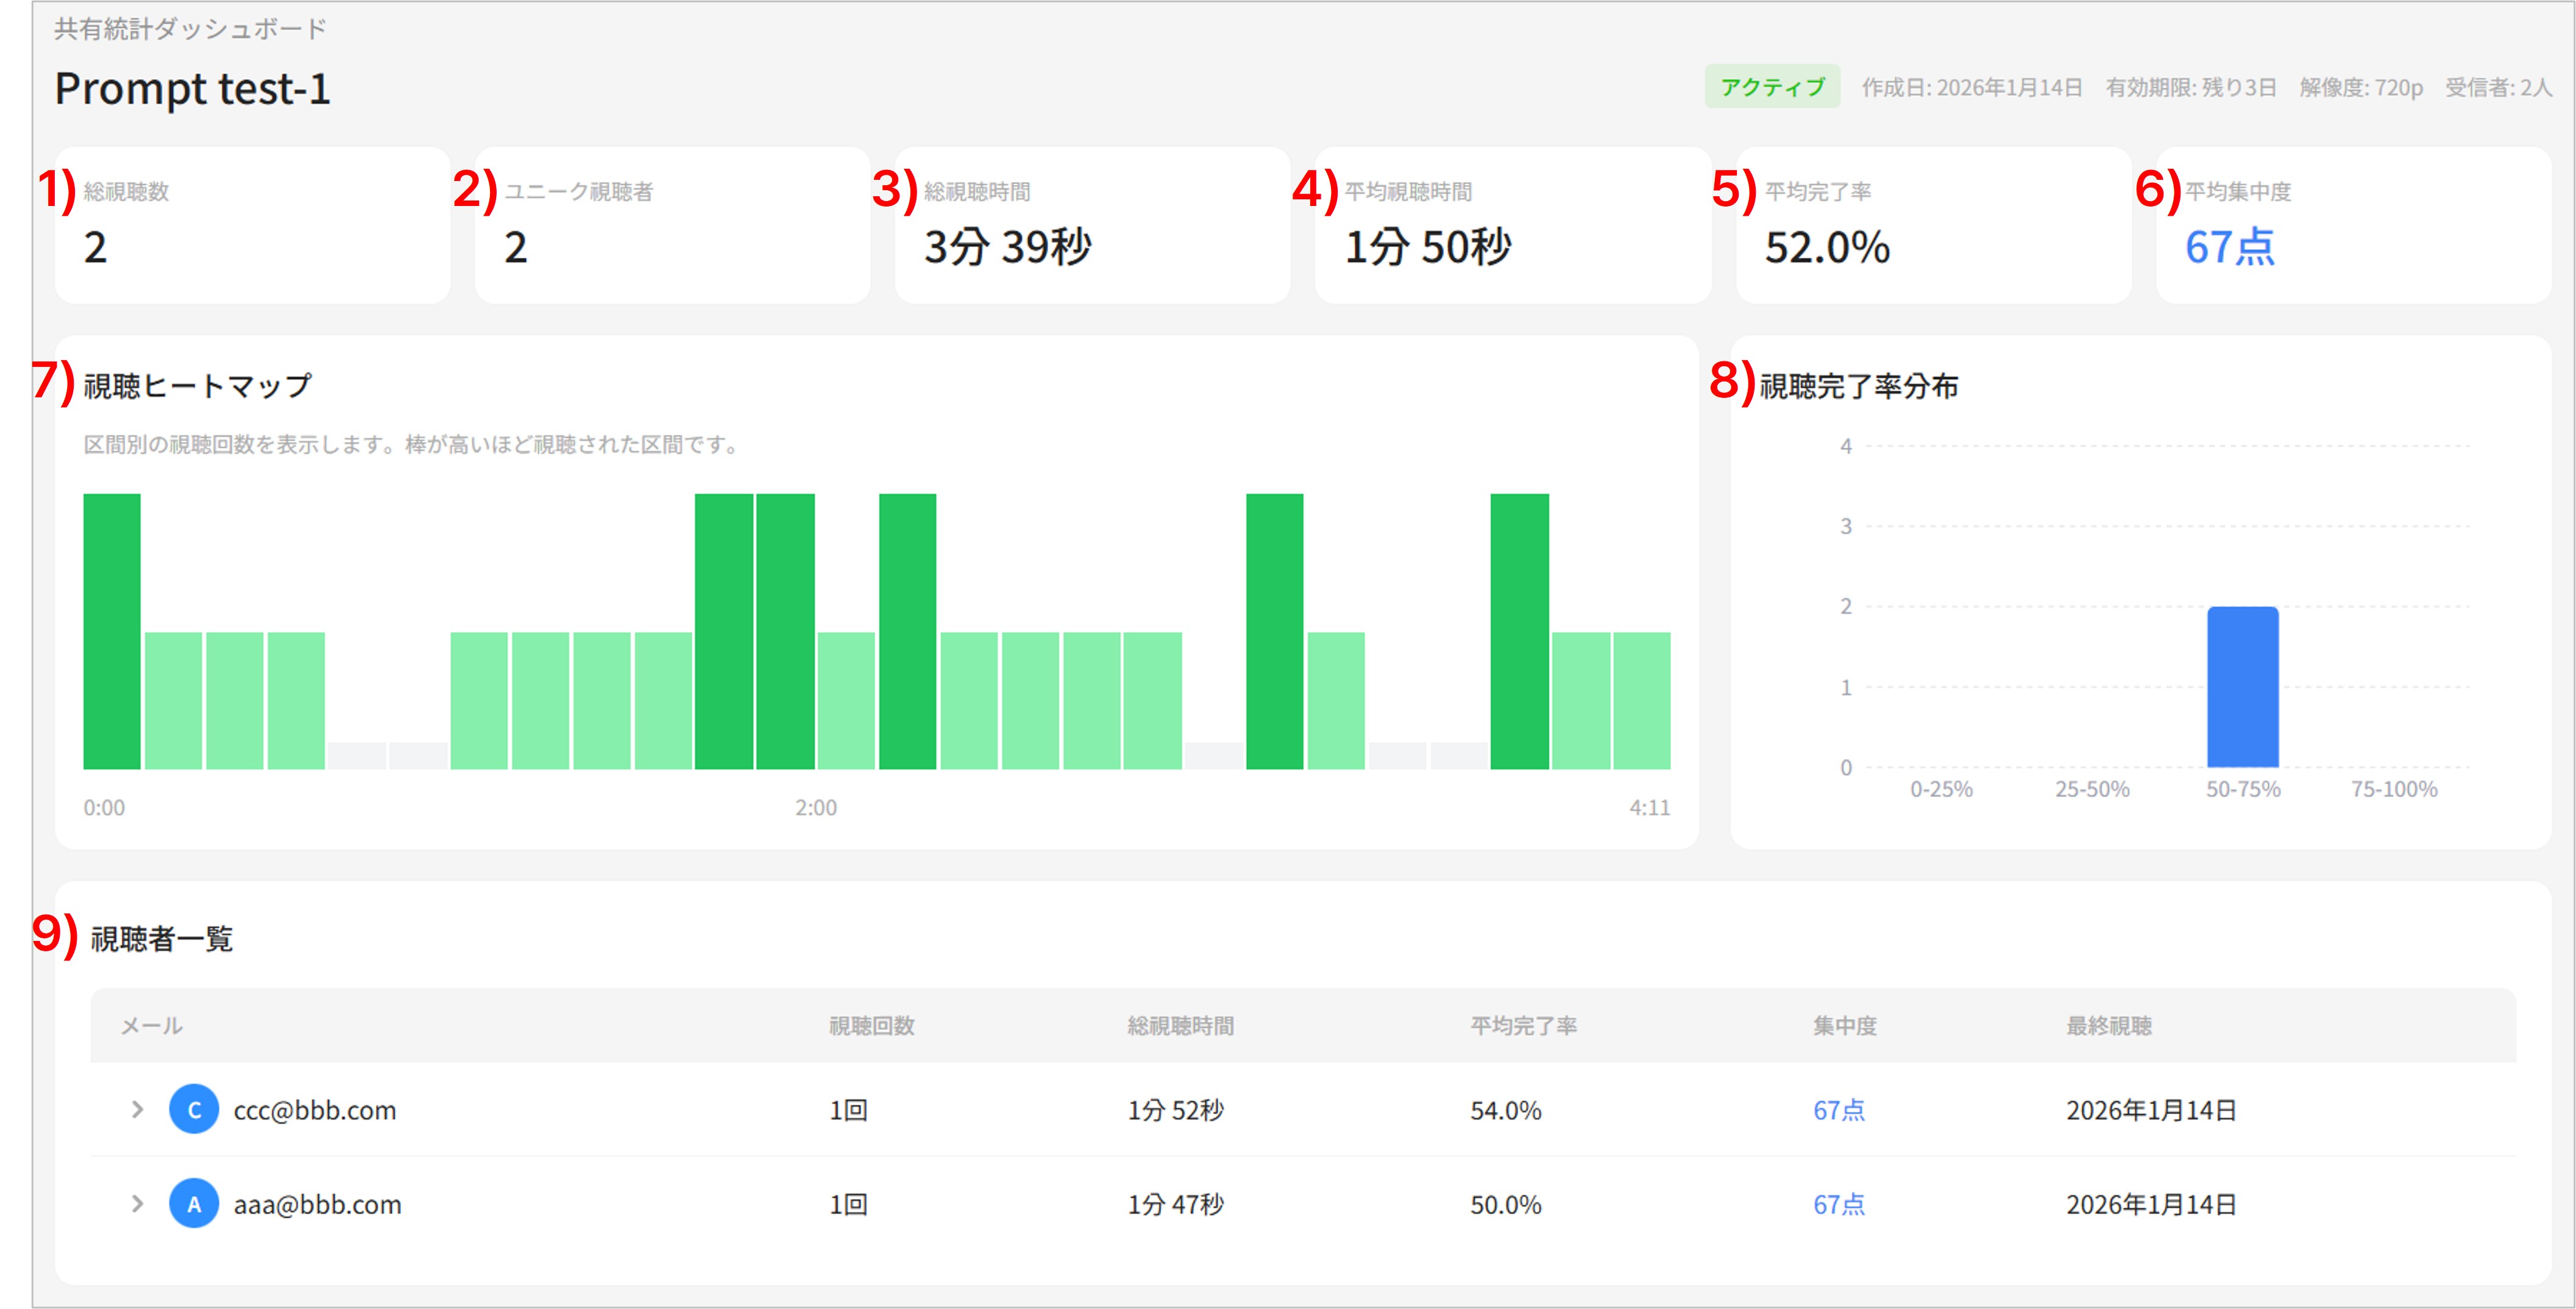Click the 総視聴数 stat card
This screenshot has width=2576, height=1309.
click(252, 225)
